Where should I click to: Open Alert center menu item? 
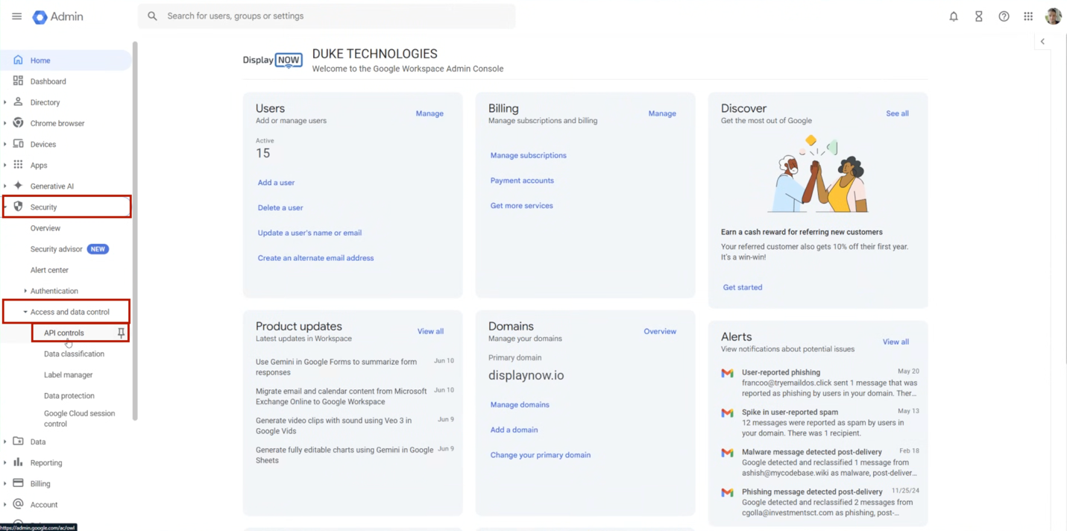[49, 270]
